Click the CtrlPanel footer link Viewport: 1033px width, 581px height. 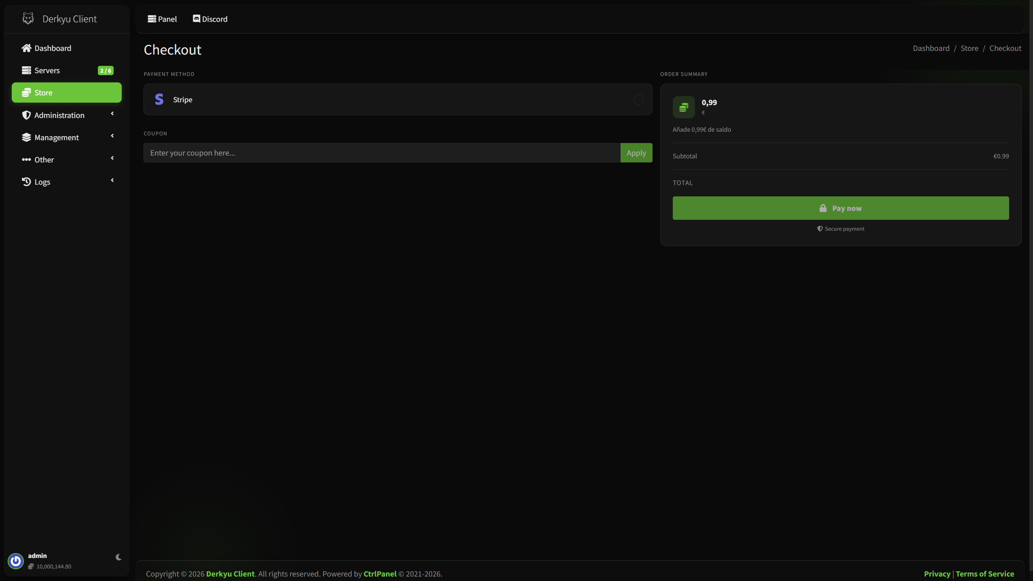click(x=380, y=574)
